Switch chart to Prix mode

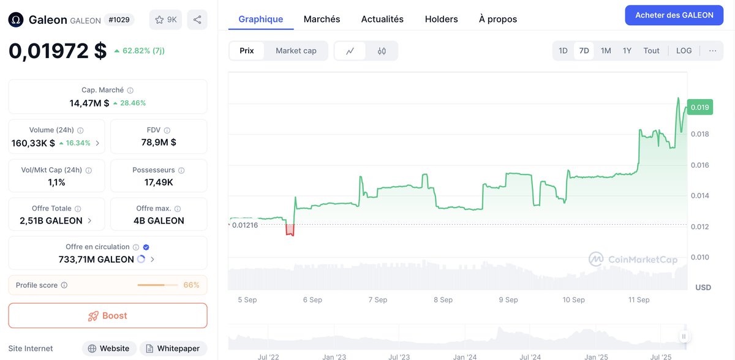point(247,51)
